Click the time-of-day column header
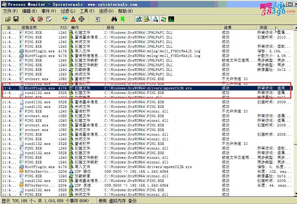This screenshot has width=297, height=204. [10, 27]
